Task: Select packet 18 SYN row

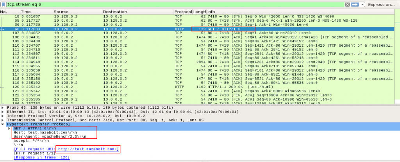Action: [197, 16]
